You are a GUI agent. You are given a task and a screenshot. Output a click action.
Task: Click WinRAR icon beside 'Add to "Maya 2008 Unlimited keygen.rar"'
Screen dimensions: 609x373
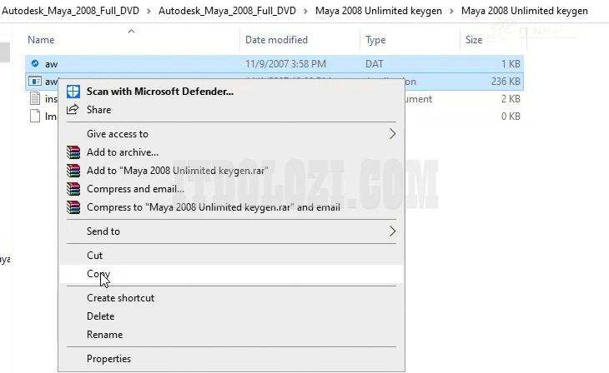click(73, 171)
